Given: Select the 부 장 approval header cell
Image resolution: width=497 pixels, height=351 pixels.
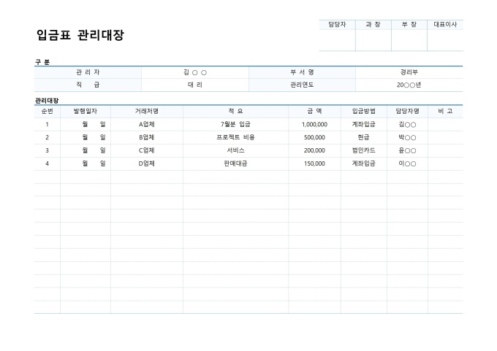Looking at the screenshot, I should click(409, 25).
